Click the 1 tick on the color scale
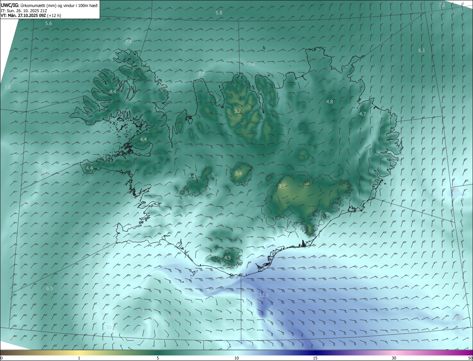 79,358
